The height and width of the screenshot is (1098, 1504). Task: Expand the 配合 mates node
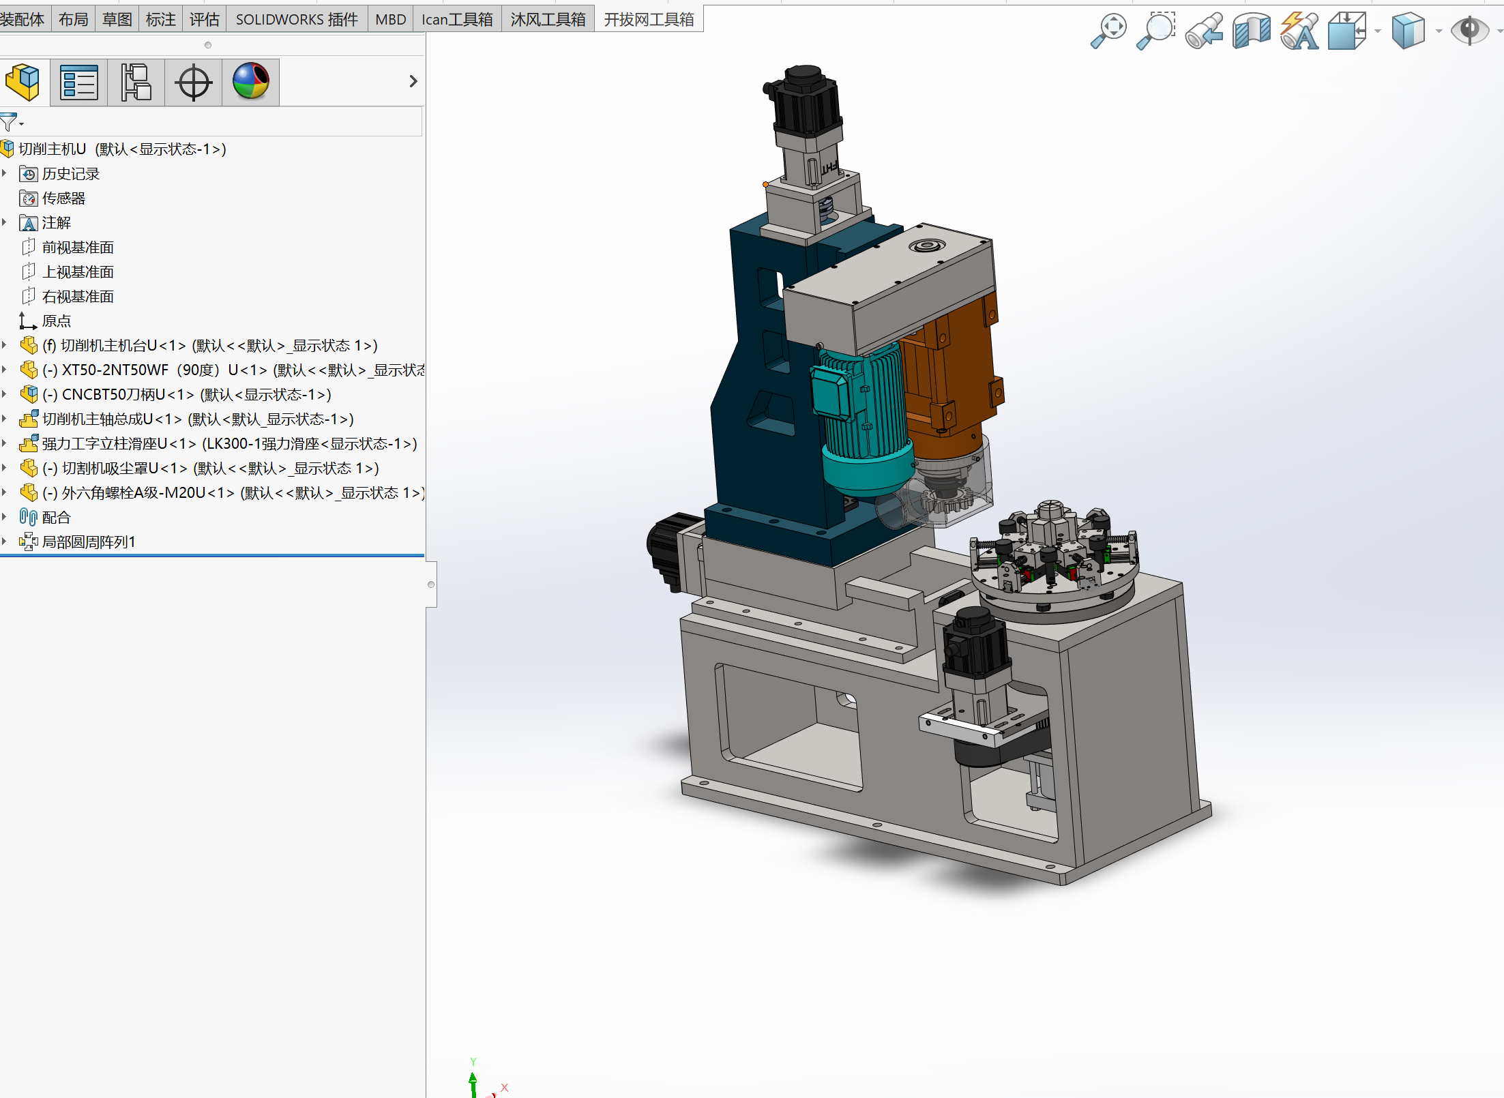[4, 518]
